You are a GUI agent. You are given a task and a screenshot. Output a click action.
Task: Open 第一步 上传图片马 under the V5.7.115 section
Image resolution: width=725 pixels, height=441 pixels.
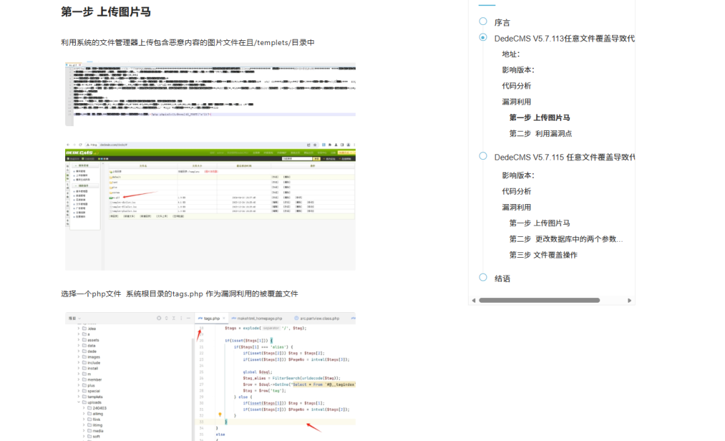tap(540, 224)
